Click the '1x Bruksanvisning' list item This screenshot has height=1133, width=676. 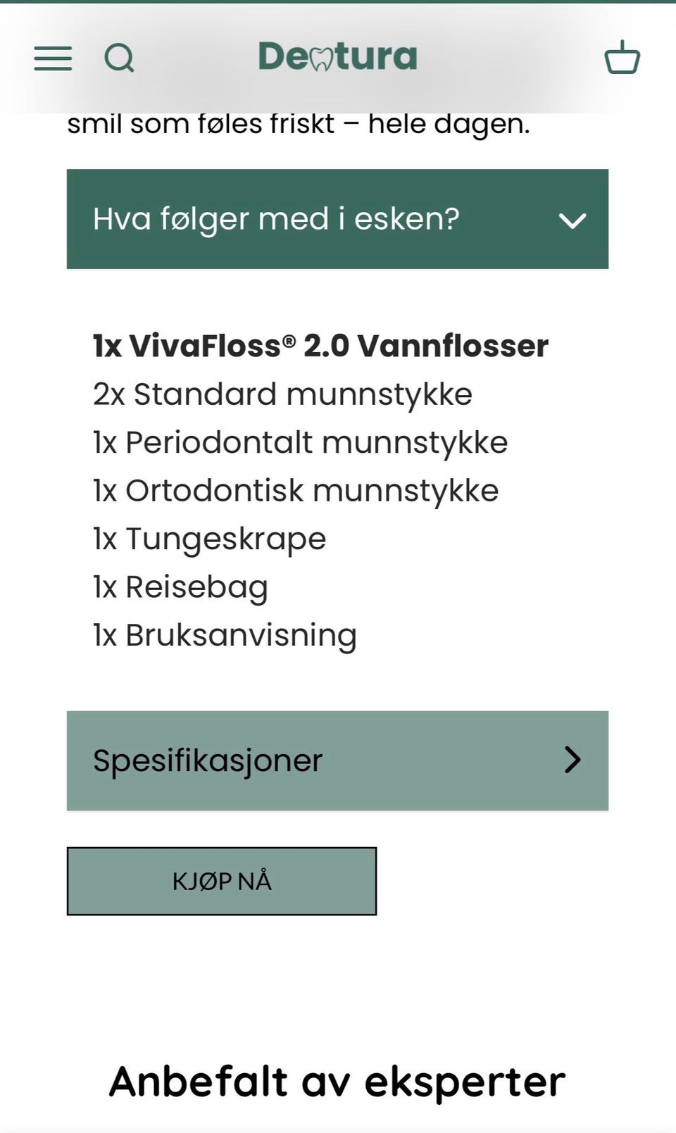[x=225, y=635]
